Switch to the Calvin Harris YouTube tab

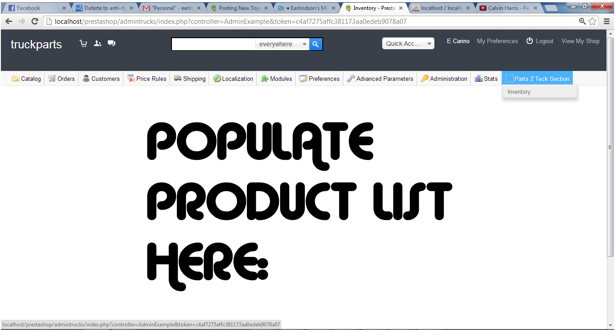[508, 8]
